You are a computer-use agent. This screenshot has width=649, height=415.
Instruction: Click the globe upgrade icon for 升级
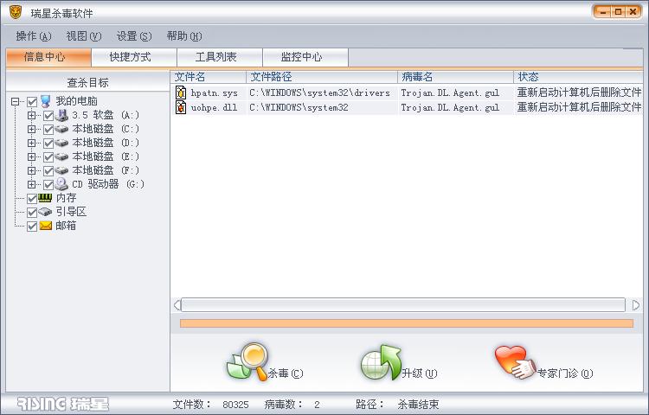381,363
